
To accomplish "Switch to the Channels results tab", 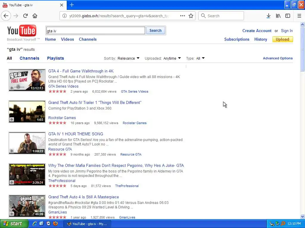I will point(29,58).
